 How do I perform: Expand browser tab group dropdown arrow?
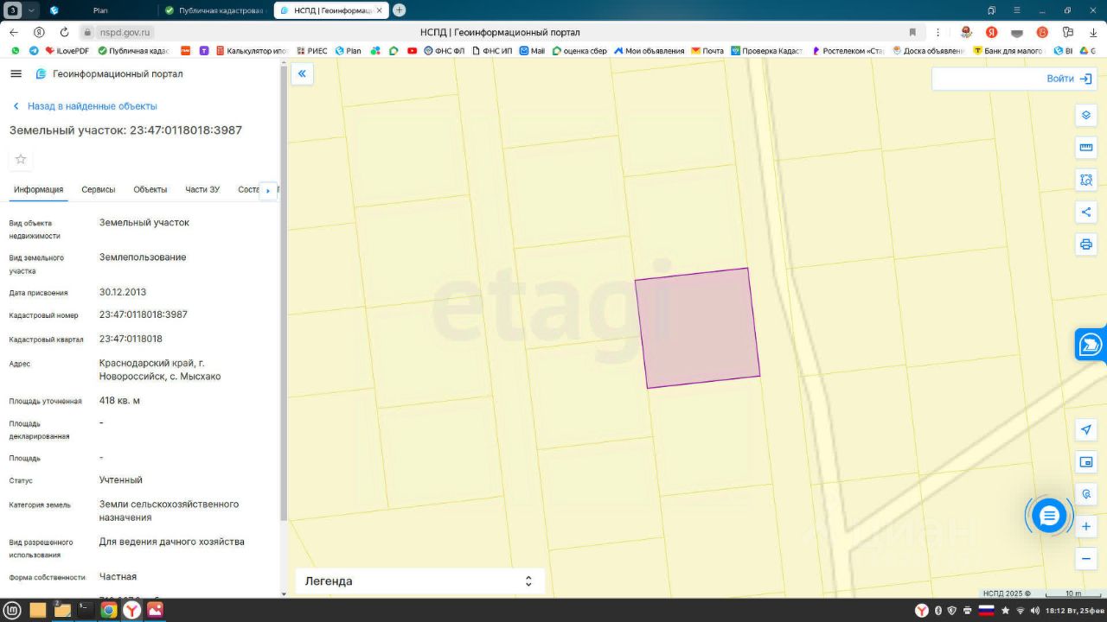pyautogui.click(x=32, y=10)
